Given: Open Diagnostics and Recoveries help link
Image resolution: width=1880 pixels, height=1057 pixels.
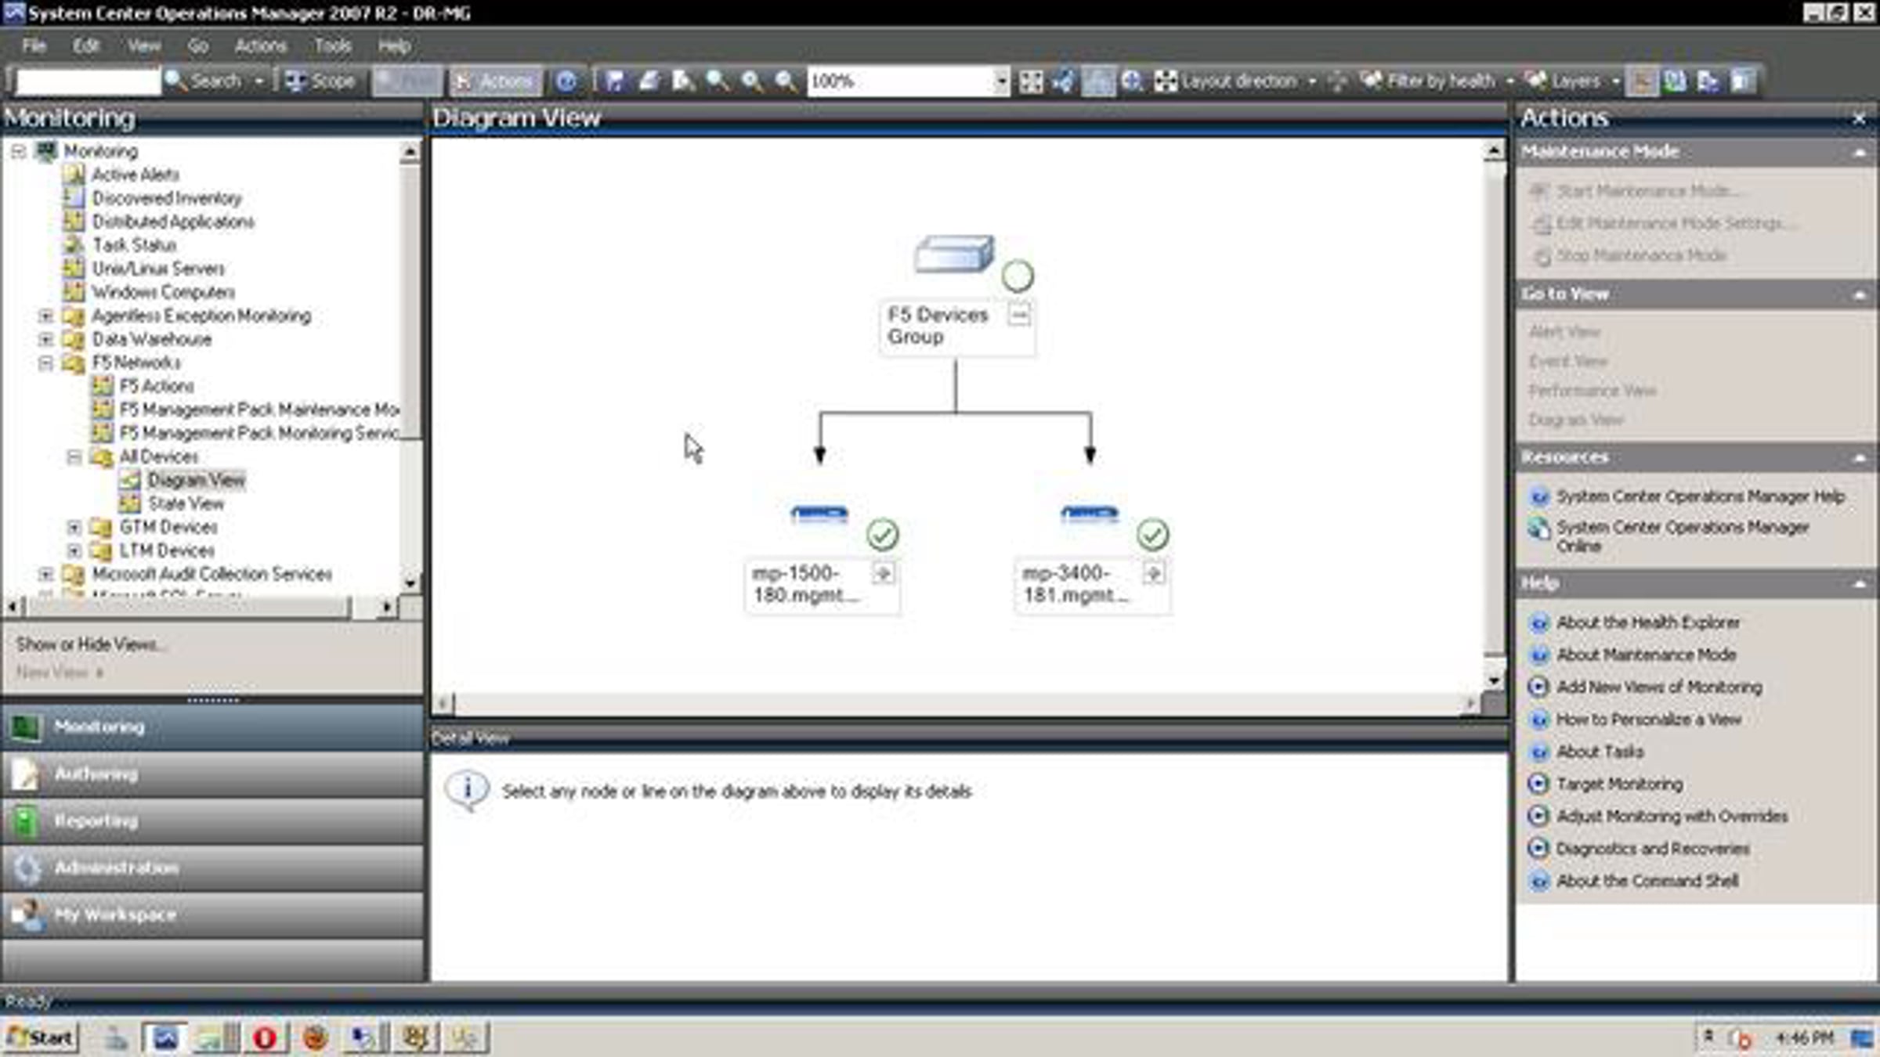Looking at the screenshot, I should (x=1653, y=849).
